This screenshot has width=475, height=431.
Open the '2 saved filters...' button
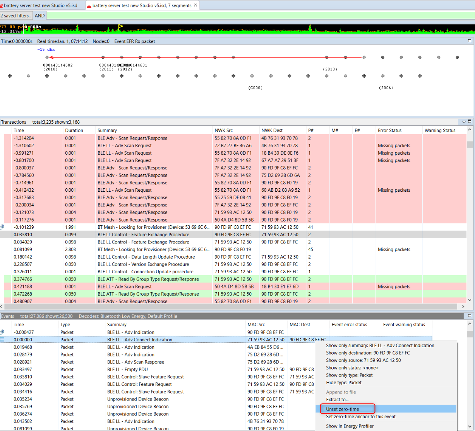[16, 15]
